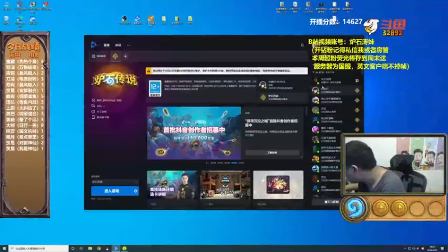Open the Battle.net desktop shortcut

coord(137,20)
